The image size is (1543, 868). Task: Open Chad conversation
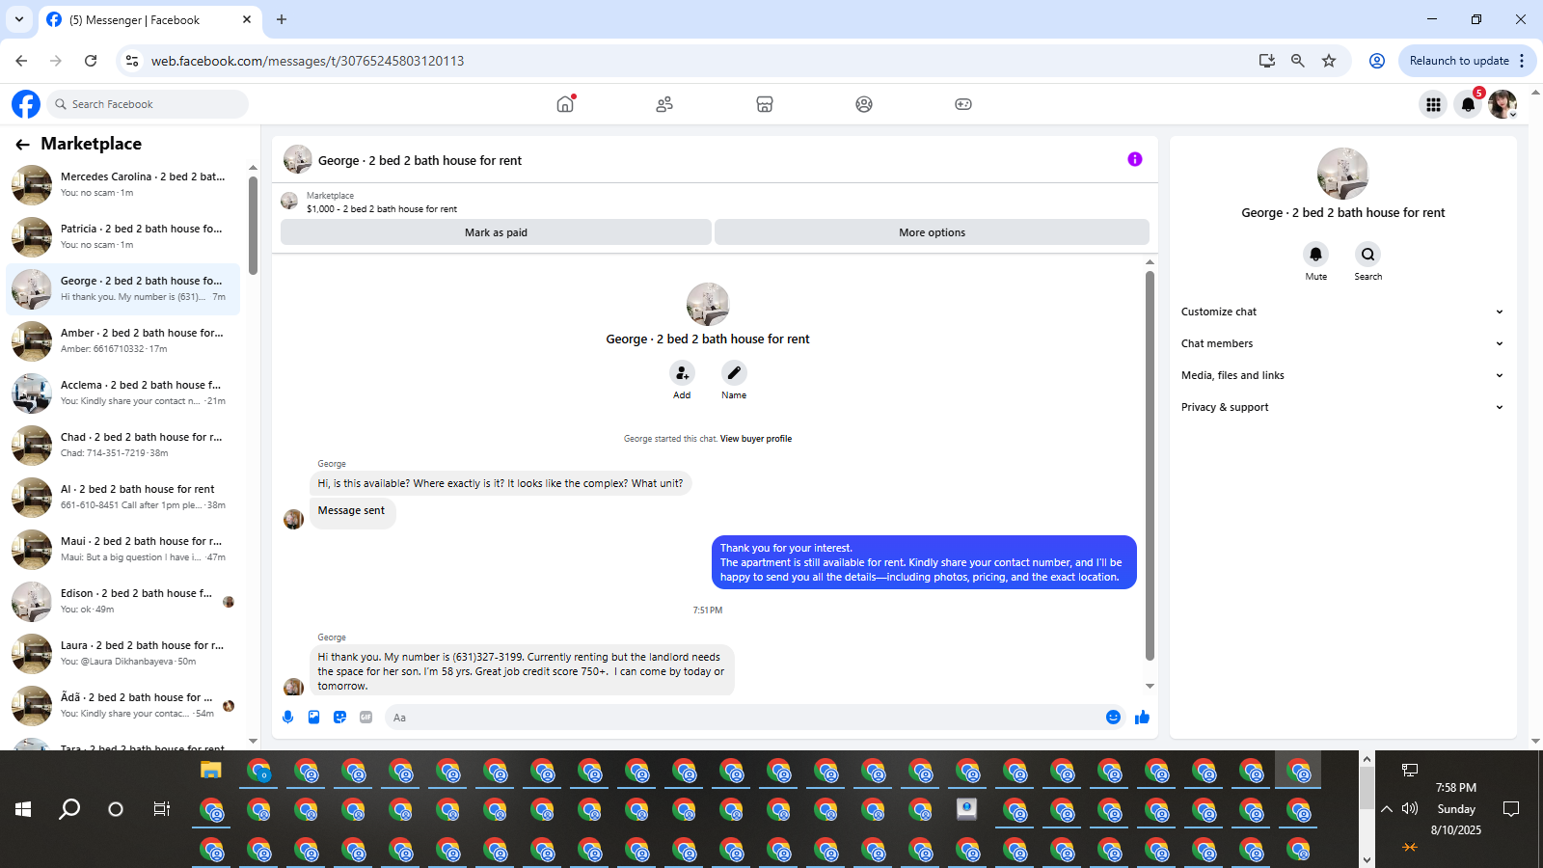tap(123, 445)
